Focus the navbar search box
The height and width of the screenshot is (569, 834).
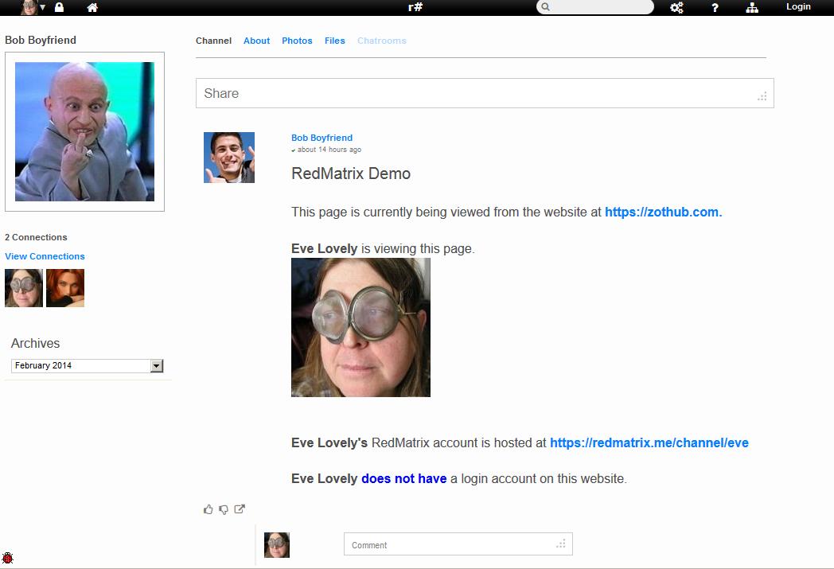pos(594,7)
